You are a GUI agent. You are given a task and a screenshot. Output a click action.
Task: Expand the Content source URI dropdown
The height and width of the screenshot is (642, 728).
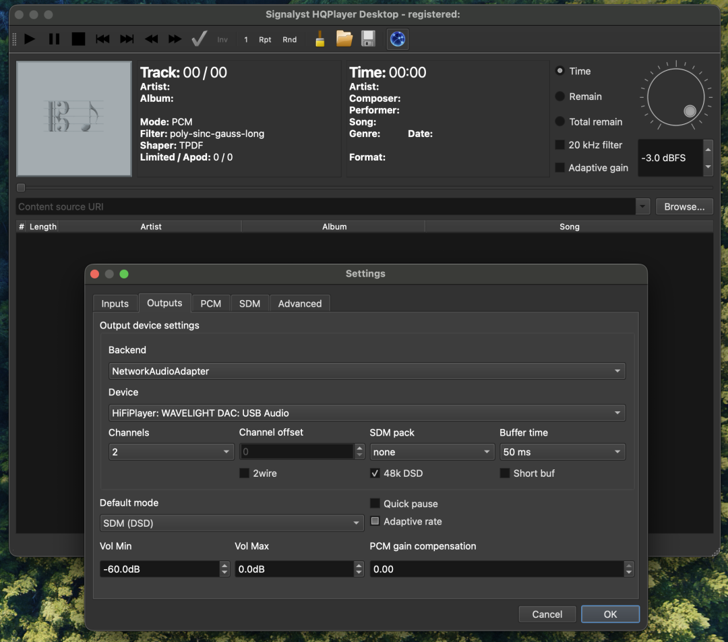[642, 207]
